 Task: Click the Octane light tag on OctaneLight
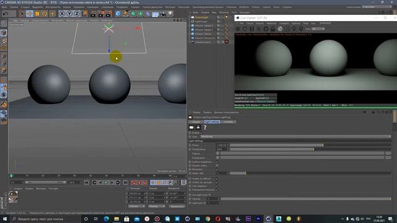[226, 17]
